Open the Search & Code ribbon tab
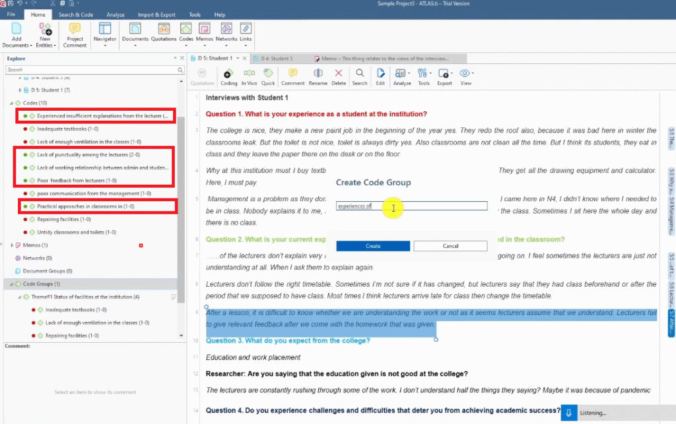 click(x=75, y=15)
